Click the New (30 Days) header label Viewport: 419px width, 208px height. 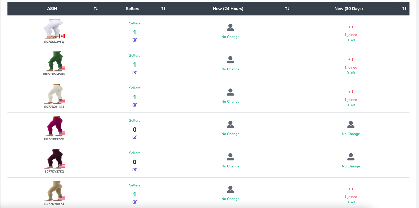click(x=349, y=8)
